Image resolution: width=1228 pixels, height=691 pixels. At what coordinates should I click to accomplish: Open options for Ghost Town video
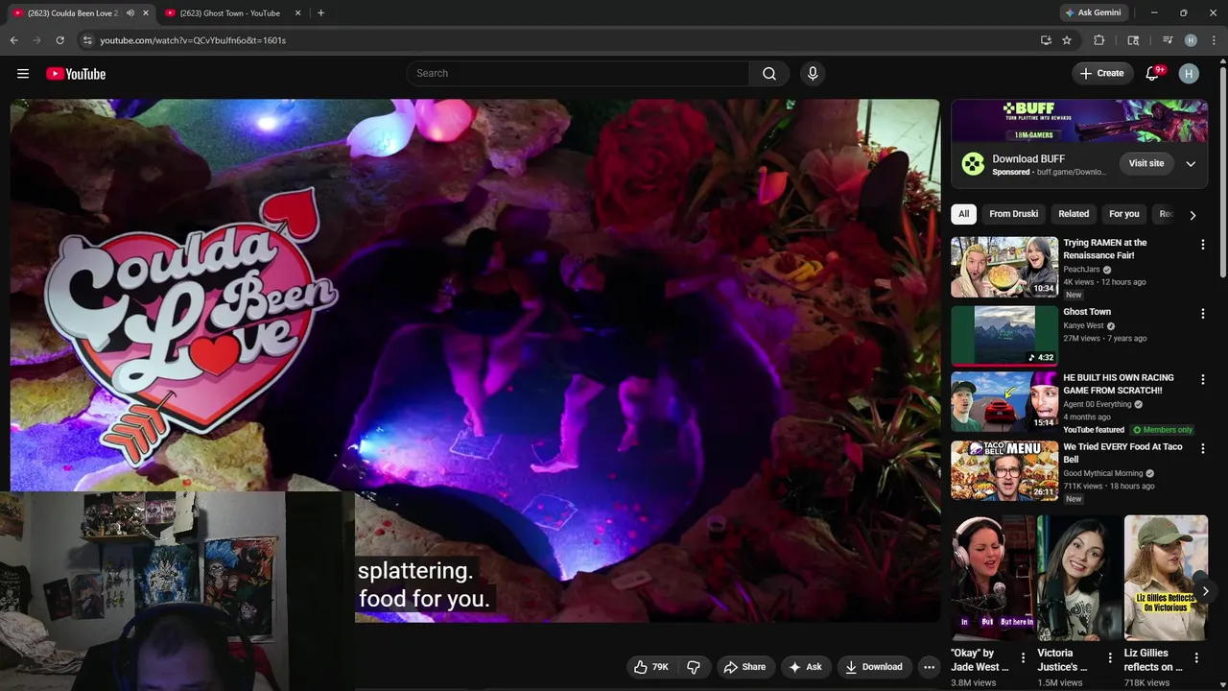tap(1202, 314)
